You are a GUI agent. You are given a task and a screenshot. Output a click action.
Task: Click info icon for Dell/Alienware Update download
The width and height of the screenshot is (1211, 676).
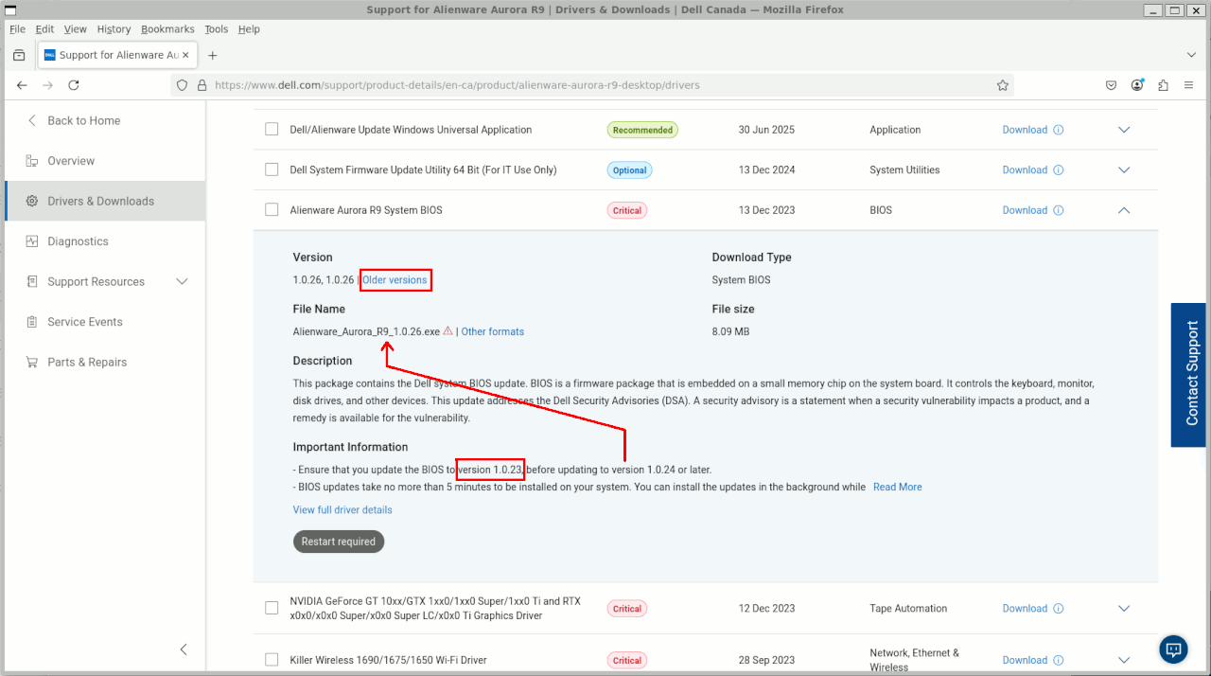1059,130
